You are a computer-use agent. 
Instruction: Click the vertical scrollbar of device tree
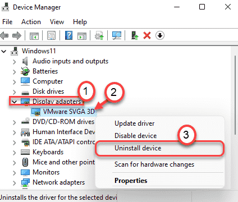point(235,95)
